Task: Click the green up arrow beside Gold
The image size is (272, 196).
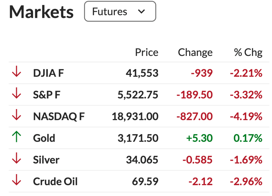Action: click(x=16, y=138)
